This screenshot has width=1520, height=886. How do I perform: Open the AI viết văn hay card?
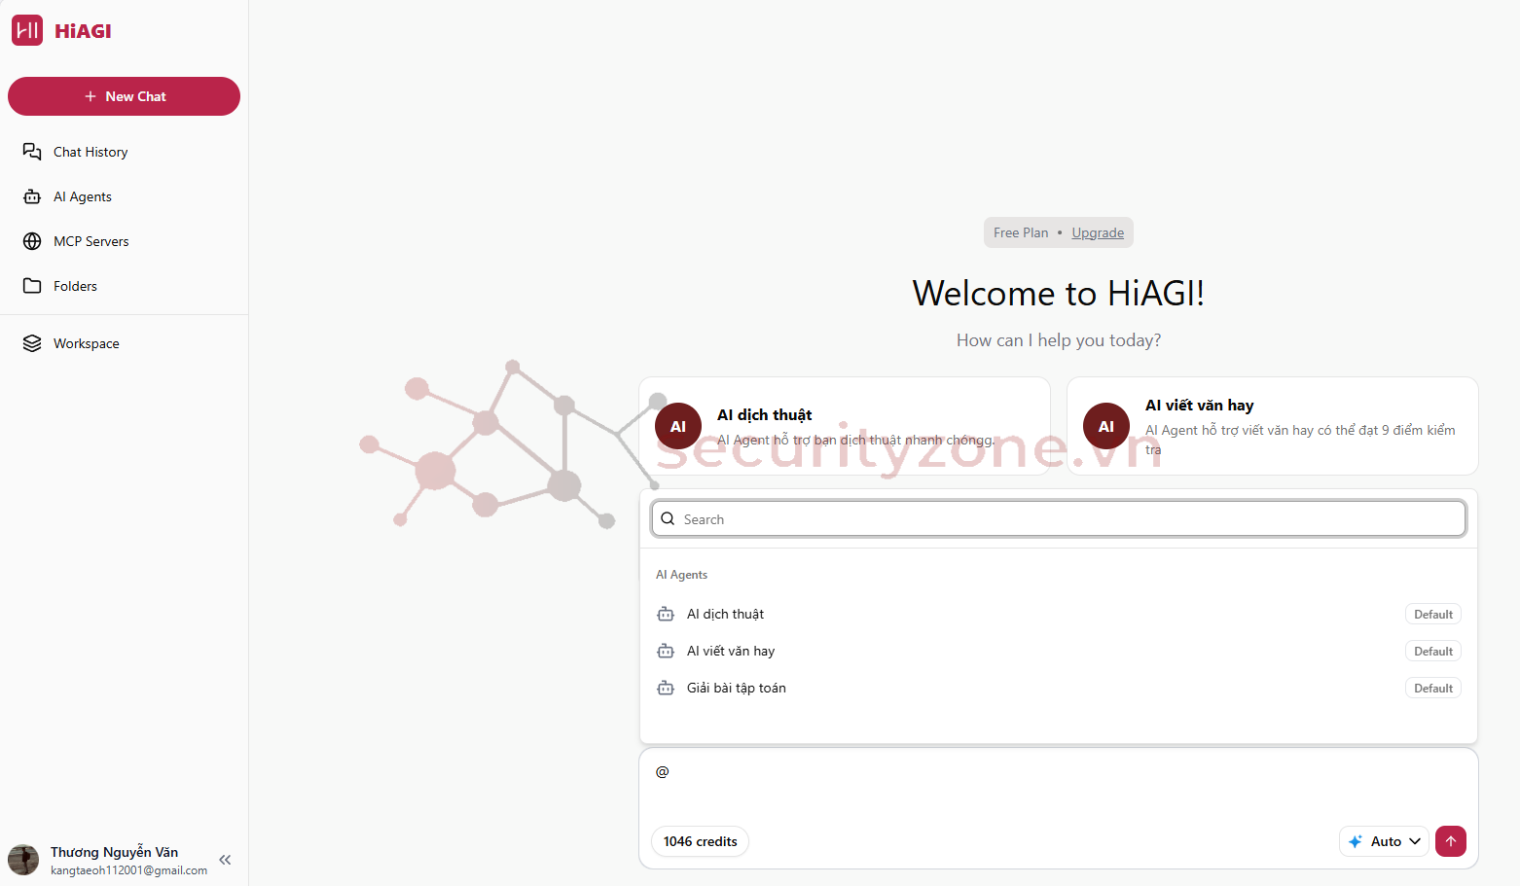tap(1272, 426)
